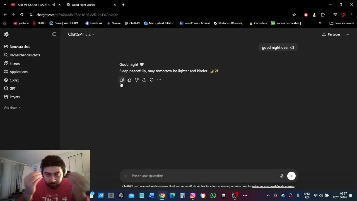Open media controls in Chrome toolbar
This screenshot has width=357, height=201.
click(x=335, y=15)
